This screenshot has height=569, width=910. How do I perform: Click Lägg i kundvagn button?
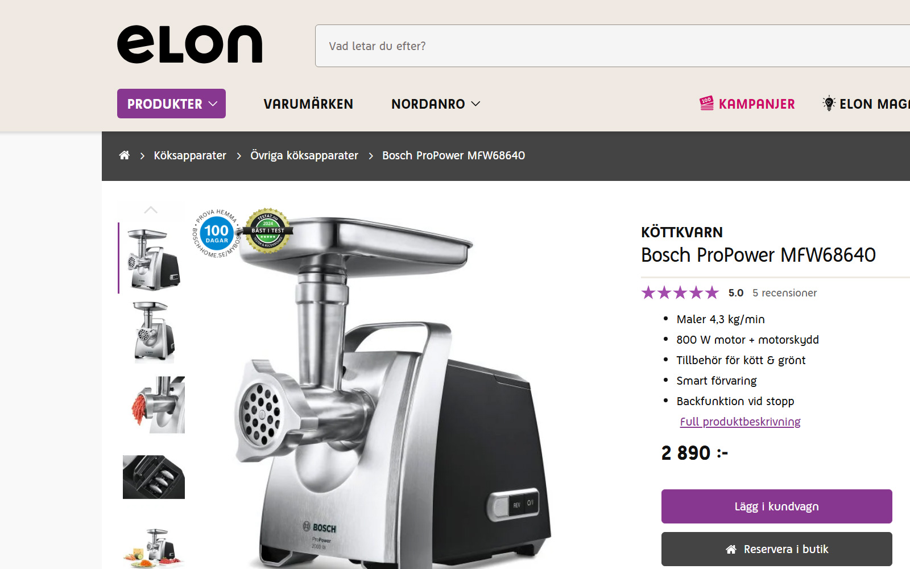click(x=776, y=506)
